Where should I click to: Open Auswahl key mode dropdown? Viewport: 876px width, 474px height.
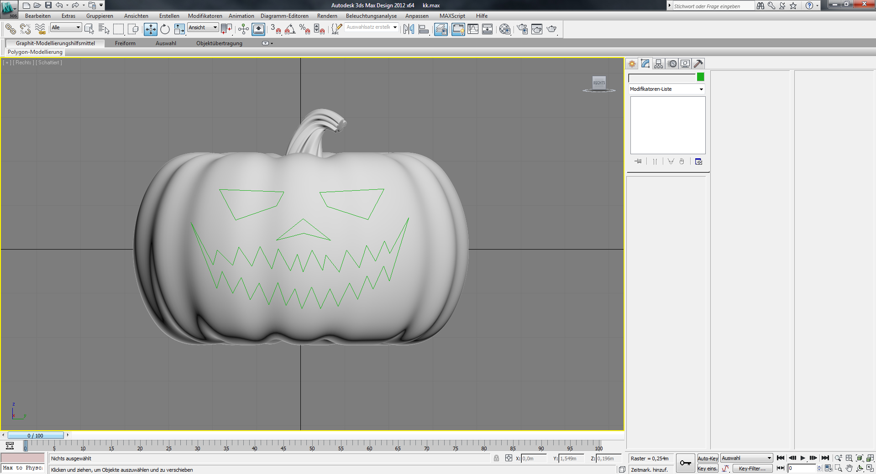click(x=746, y=458)
